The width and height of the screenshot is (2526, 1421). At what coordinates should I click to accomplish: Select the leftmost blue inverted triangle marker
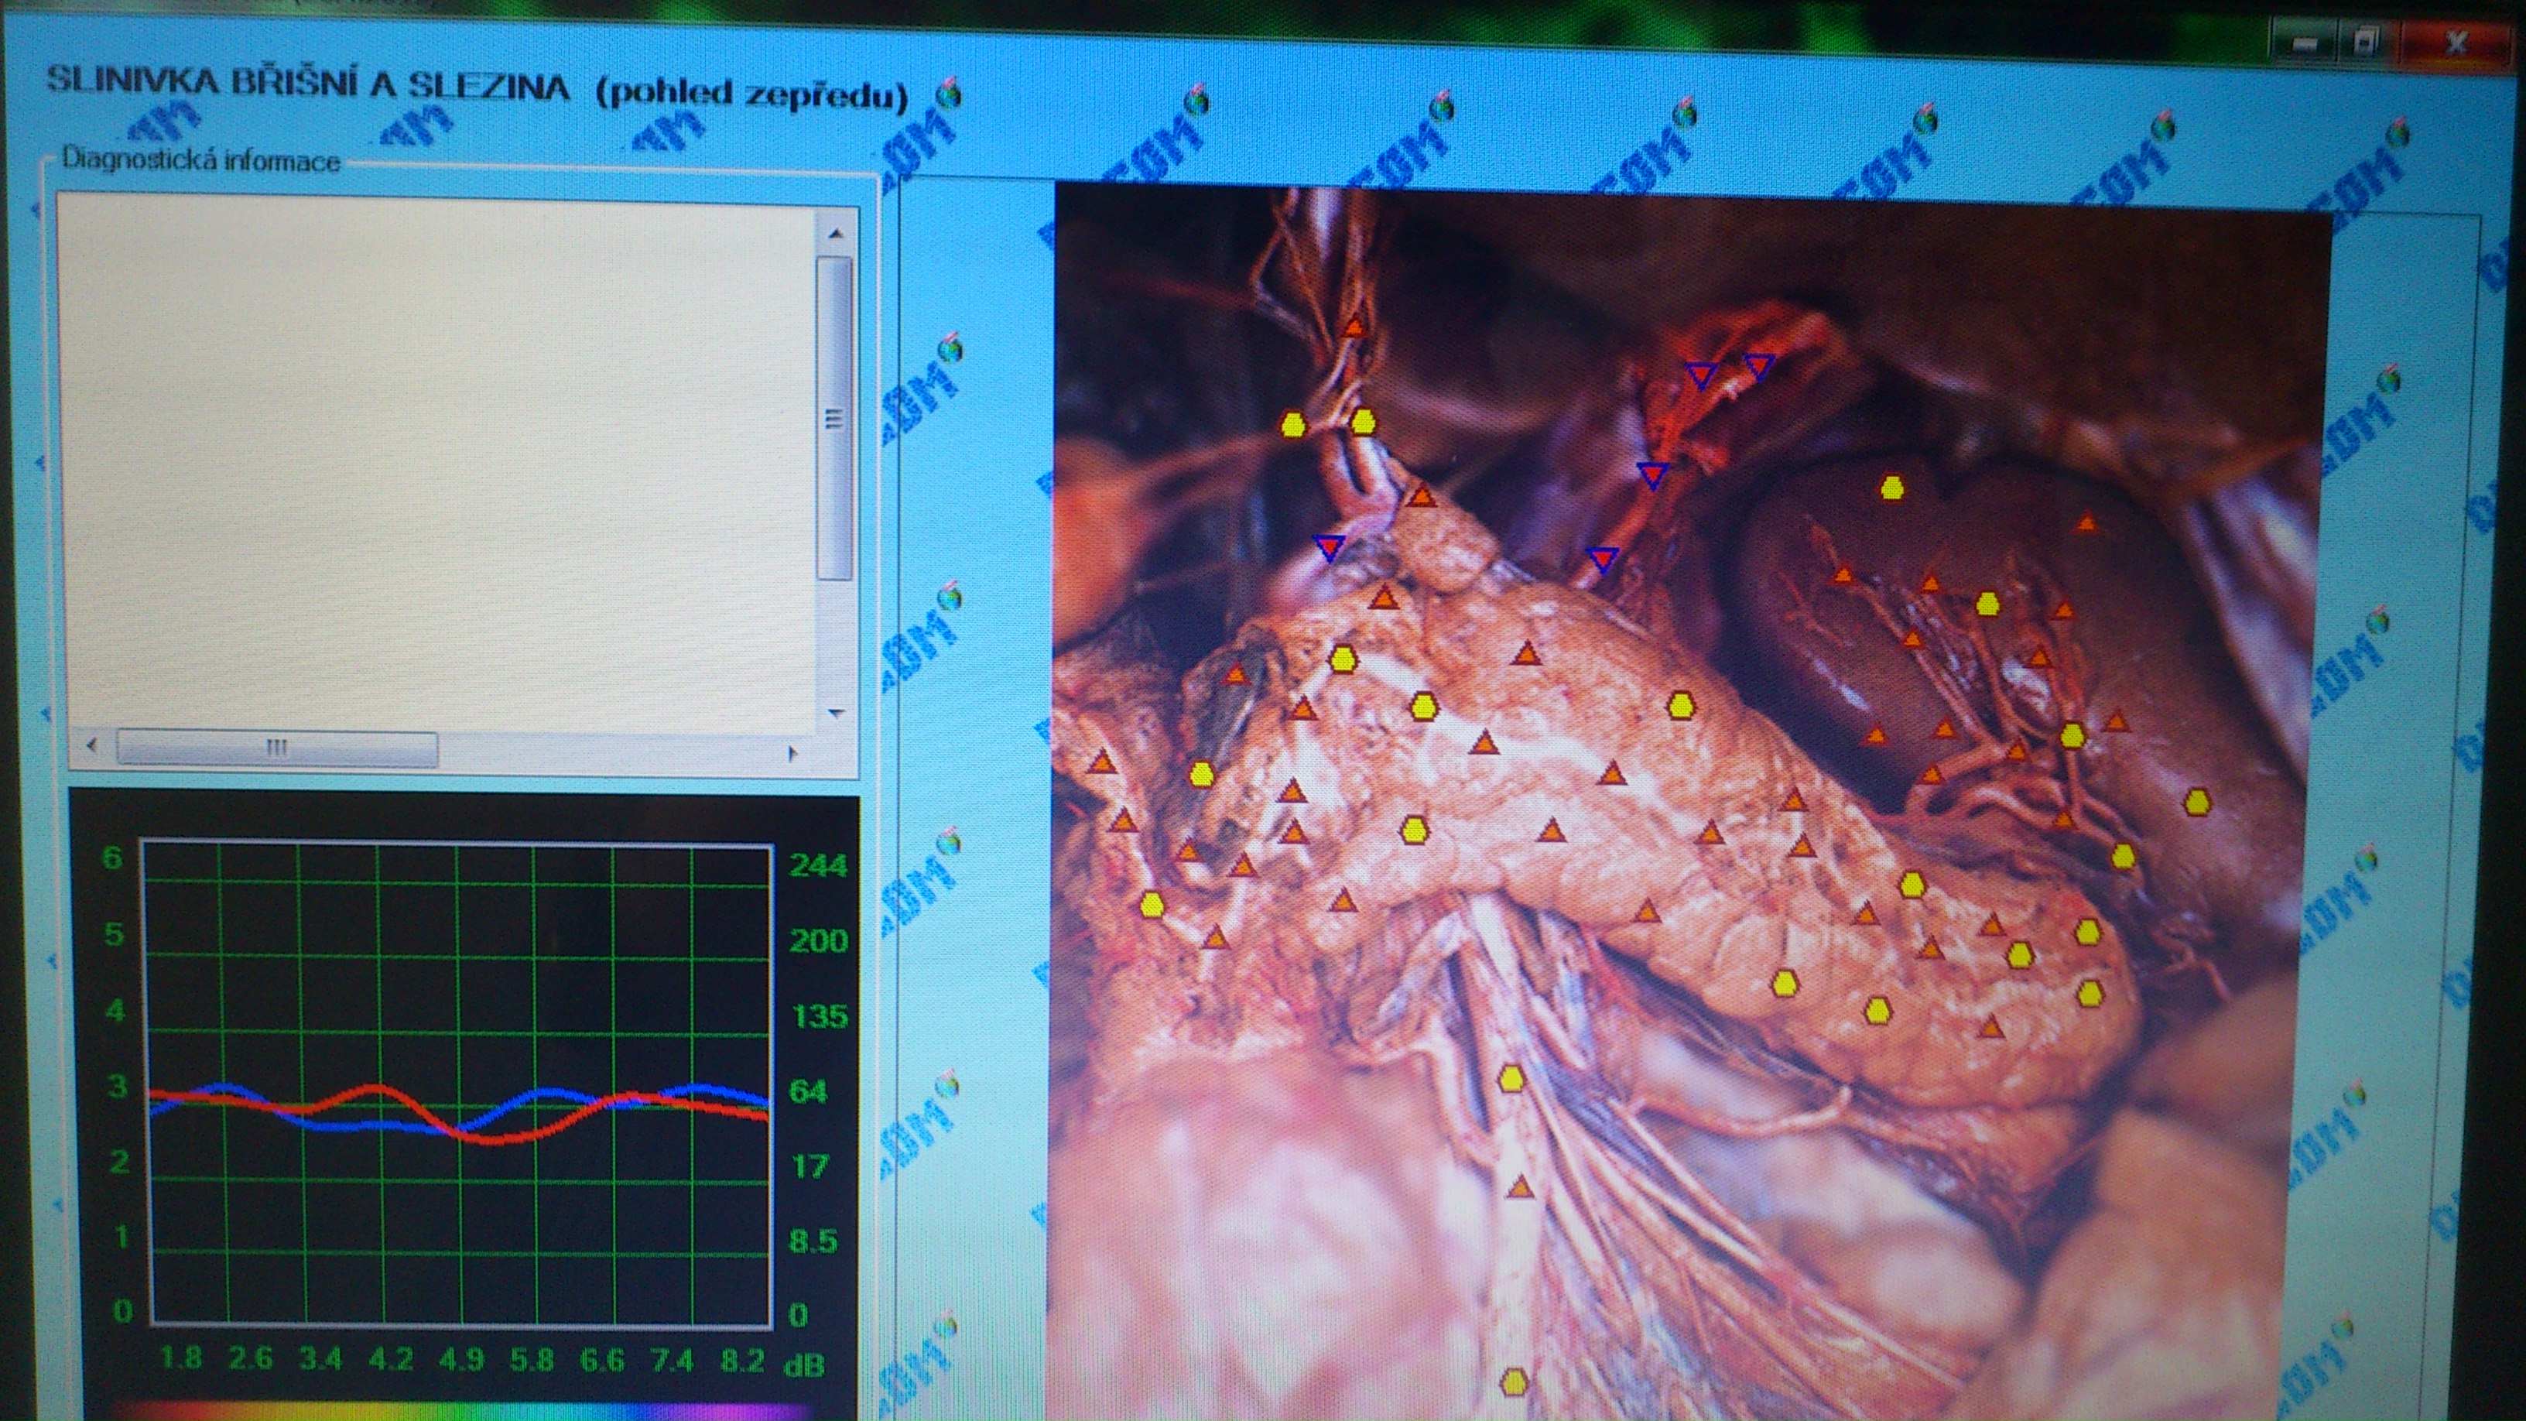tap(1329, 547)
